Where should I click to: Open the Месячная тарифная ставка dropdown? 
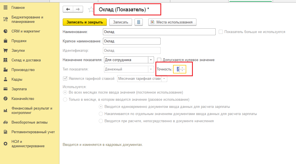164,78
